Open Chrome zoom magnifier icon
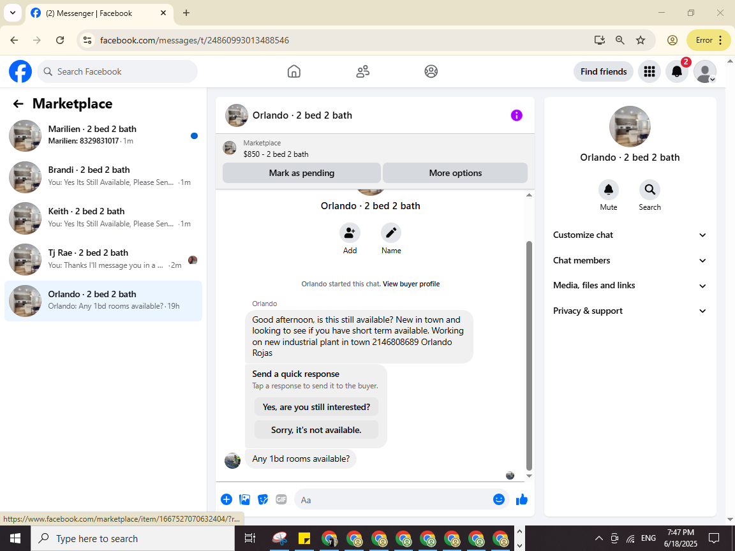 pos(620,40)
